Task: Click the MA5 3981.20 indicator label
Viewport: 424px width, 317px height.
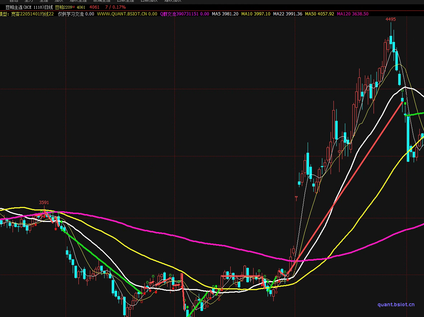Action: tap(225, 14)
